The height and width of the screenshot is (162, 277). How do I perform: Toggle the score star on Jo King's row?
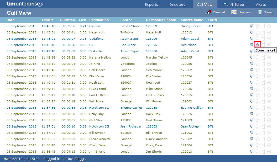point(257,64)
